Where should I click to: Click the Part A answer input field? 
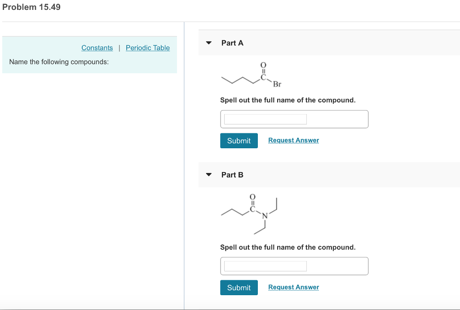[x=264, y=119]
